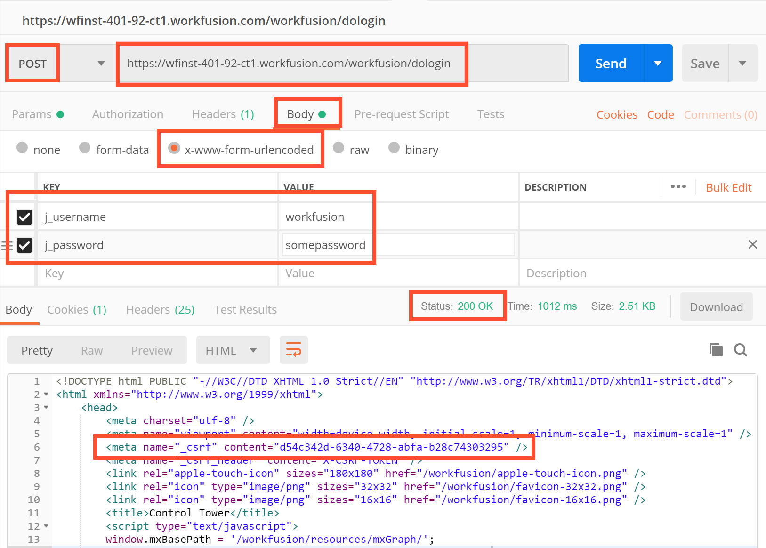The image size is (766, 548).
Task: Copy response body with the copy icon
Action: point(716,350)
